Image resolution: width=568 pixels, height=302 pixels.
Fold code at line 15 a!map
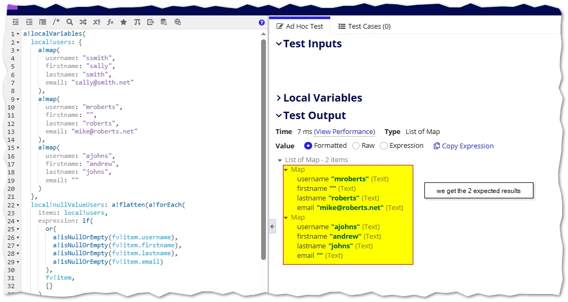click(18, 148)
